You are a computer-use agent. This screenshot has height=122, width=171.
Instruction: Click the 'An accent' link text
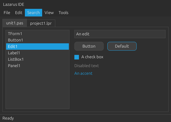pos(83,73)
